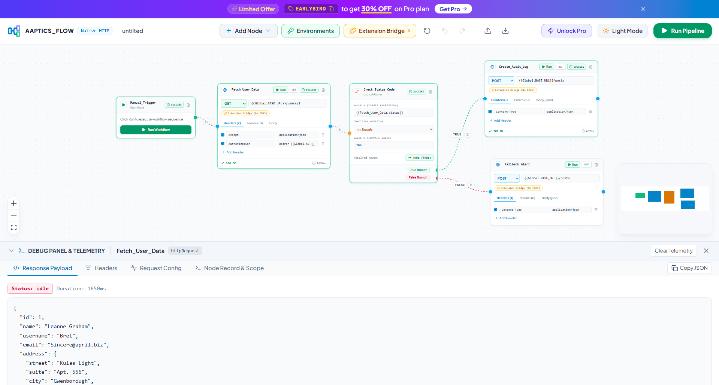This screenshot has height=385, width=719.
Task: Dismiss the Limited Offer banner
Action: [x=643, y=9]
